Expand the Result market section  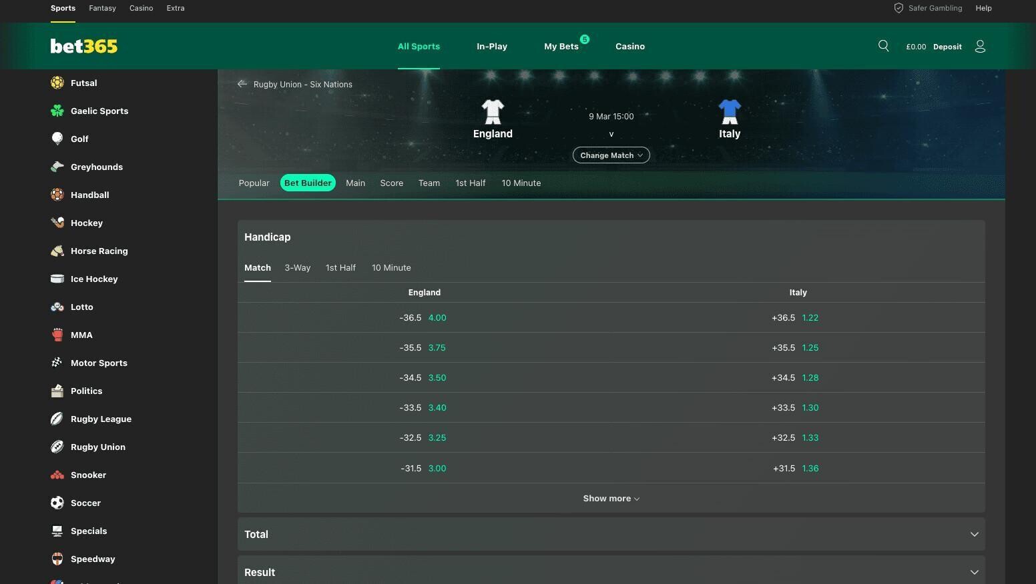(611, 572)
